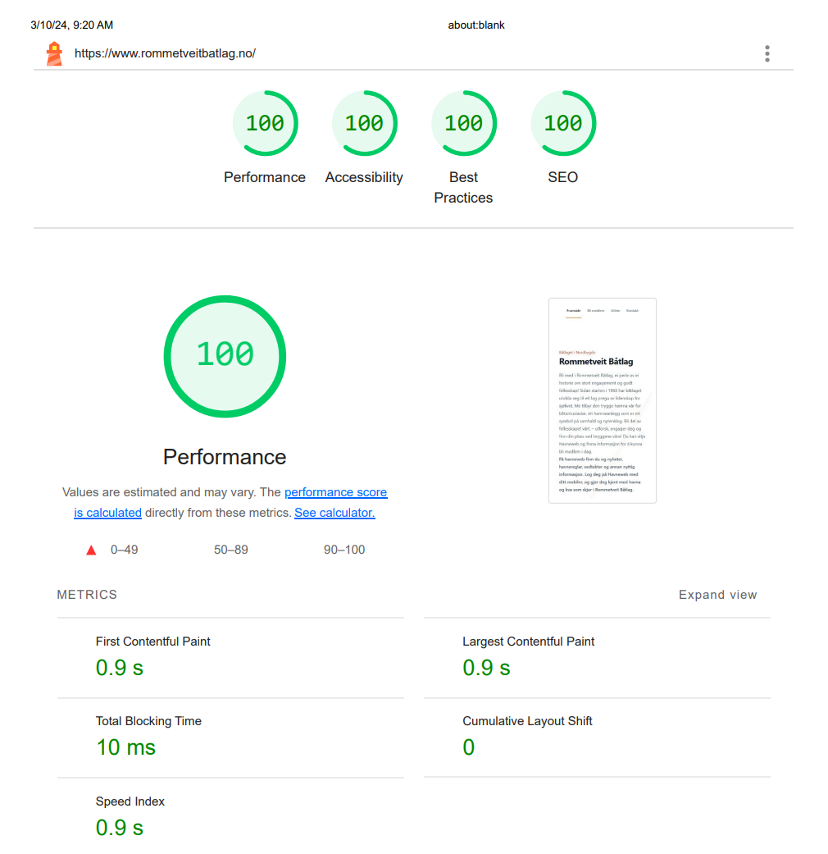Open the See calculator link
Viewport: 828px width, 854px height.
(334, 513)
